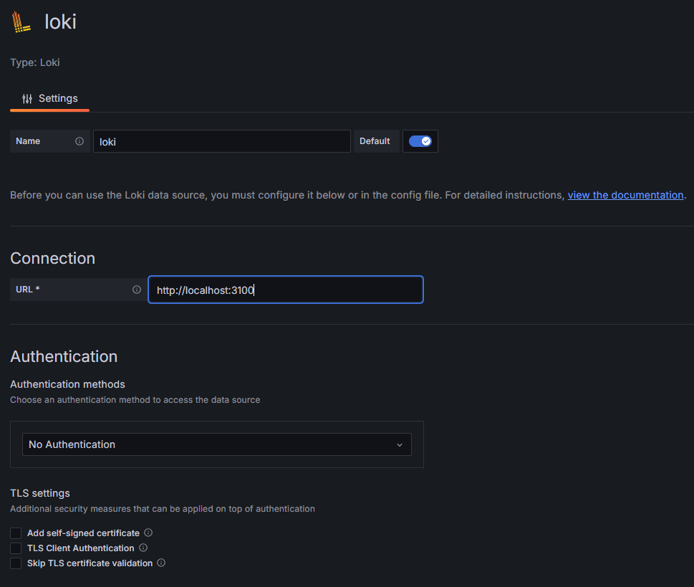Toggle the Default data source switch
The height and width of the screenshot is (587, 694).
point(420,141)
